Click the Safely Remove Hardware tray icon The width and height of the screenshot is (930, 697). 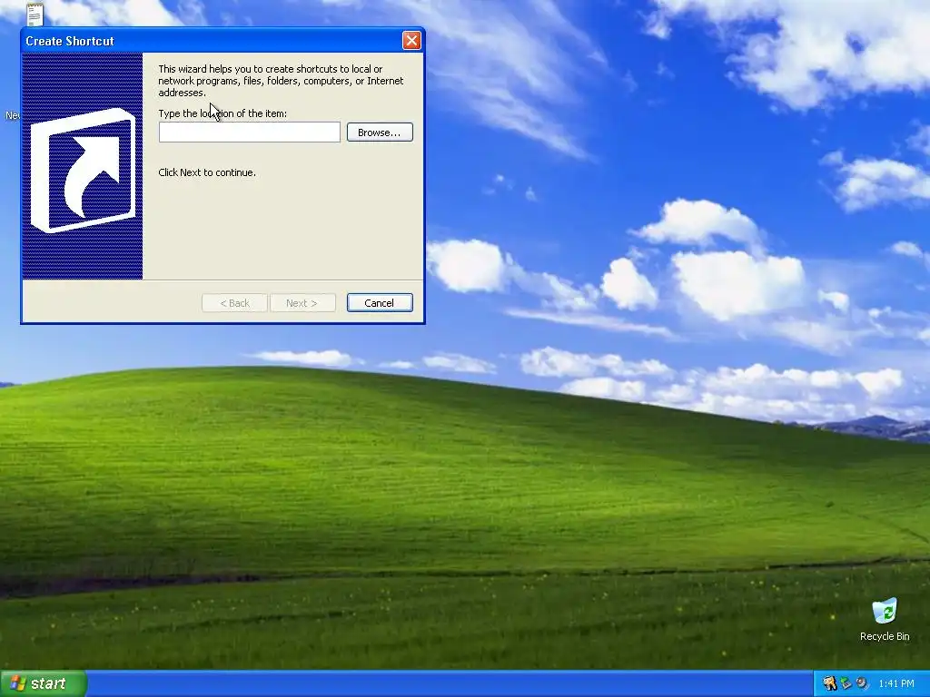(x=846, y=683)
